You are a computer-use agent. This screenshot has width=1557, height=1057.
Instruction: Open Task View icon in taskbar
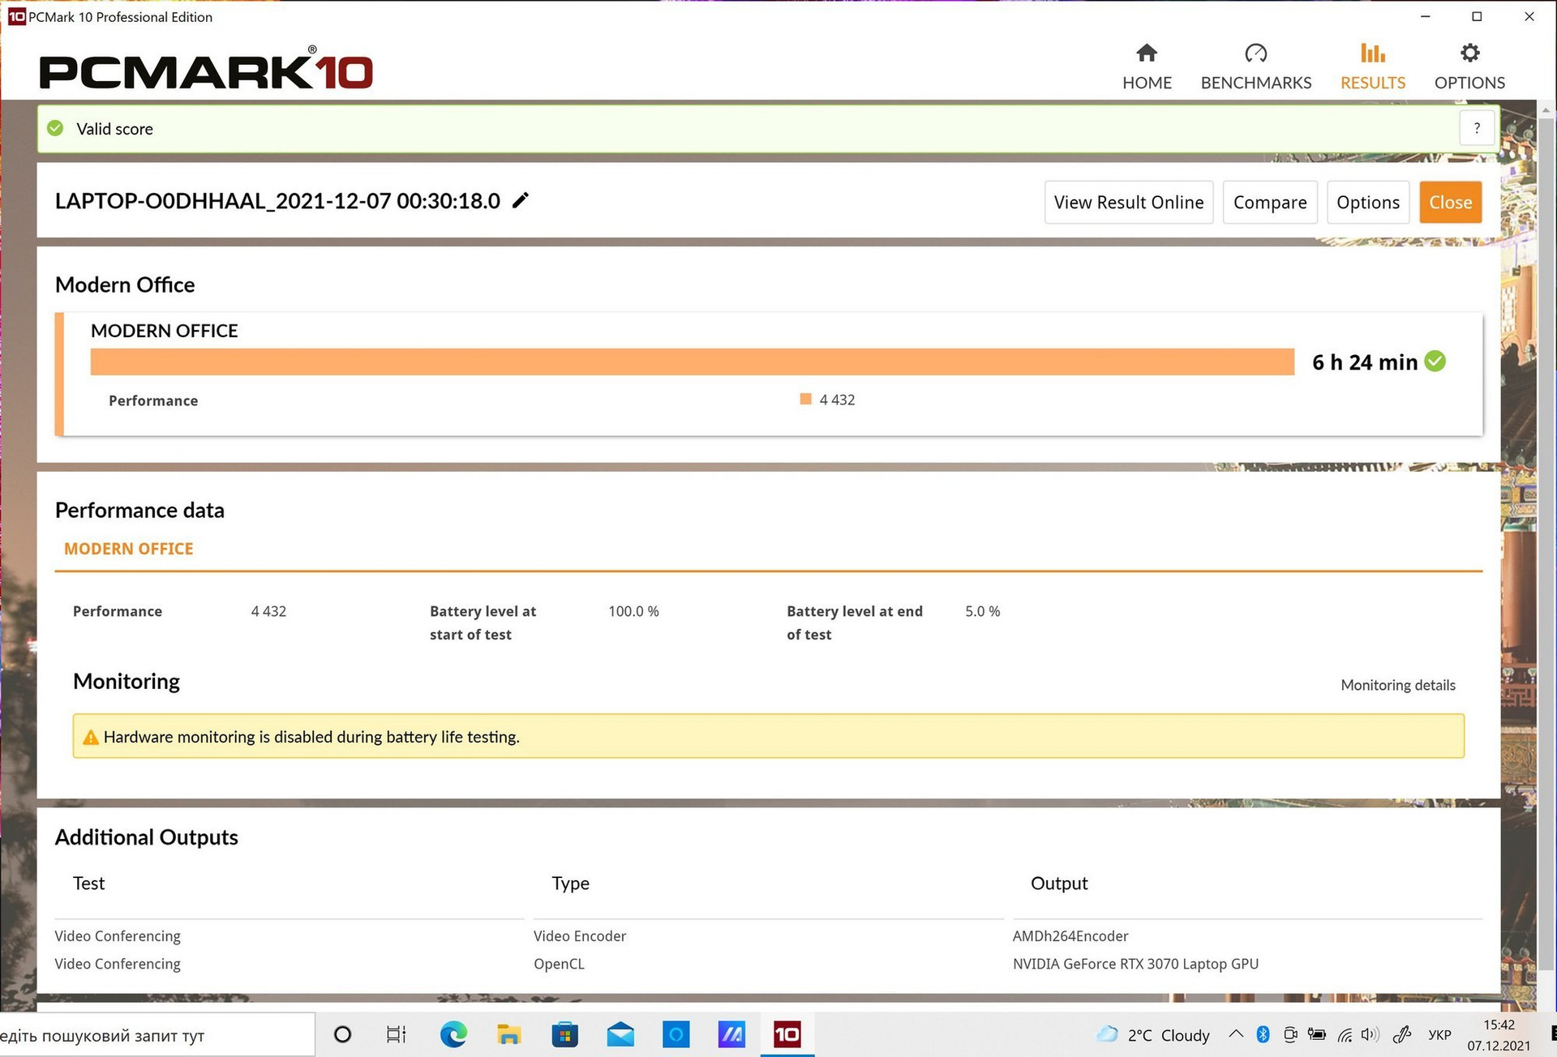pos(396,1034)
